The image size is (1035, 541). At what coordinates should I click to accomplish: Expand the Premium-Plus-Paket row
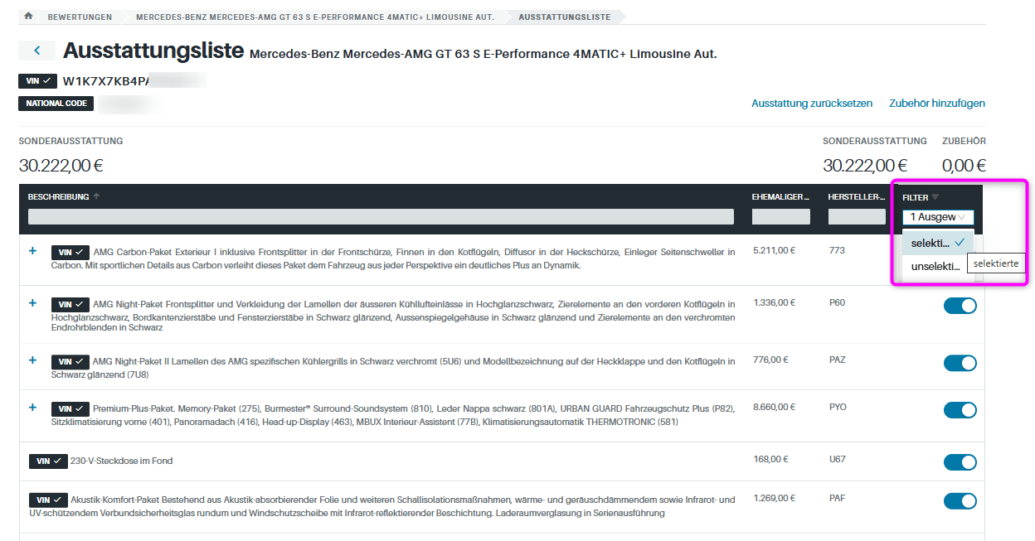click(33, 408)
